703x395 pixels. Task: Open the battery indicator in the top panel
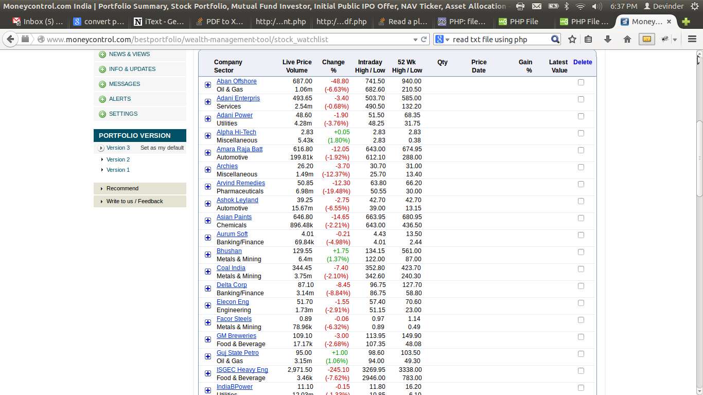[553, 6]
